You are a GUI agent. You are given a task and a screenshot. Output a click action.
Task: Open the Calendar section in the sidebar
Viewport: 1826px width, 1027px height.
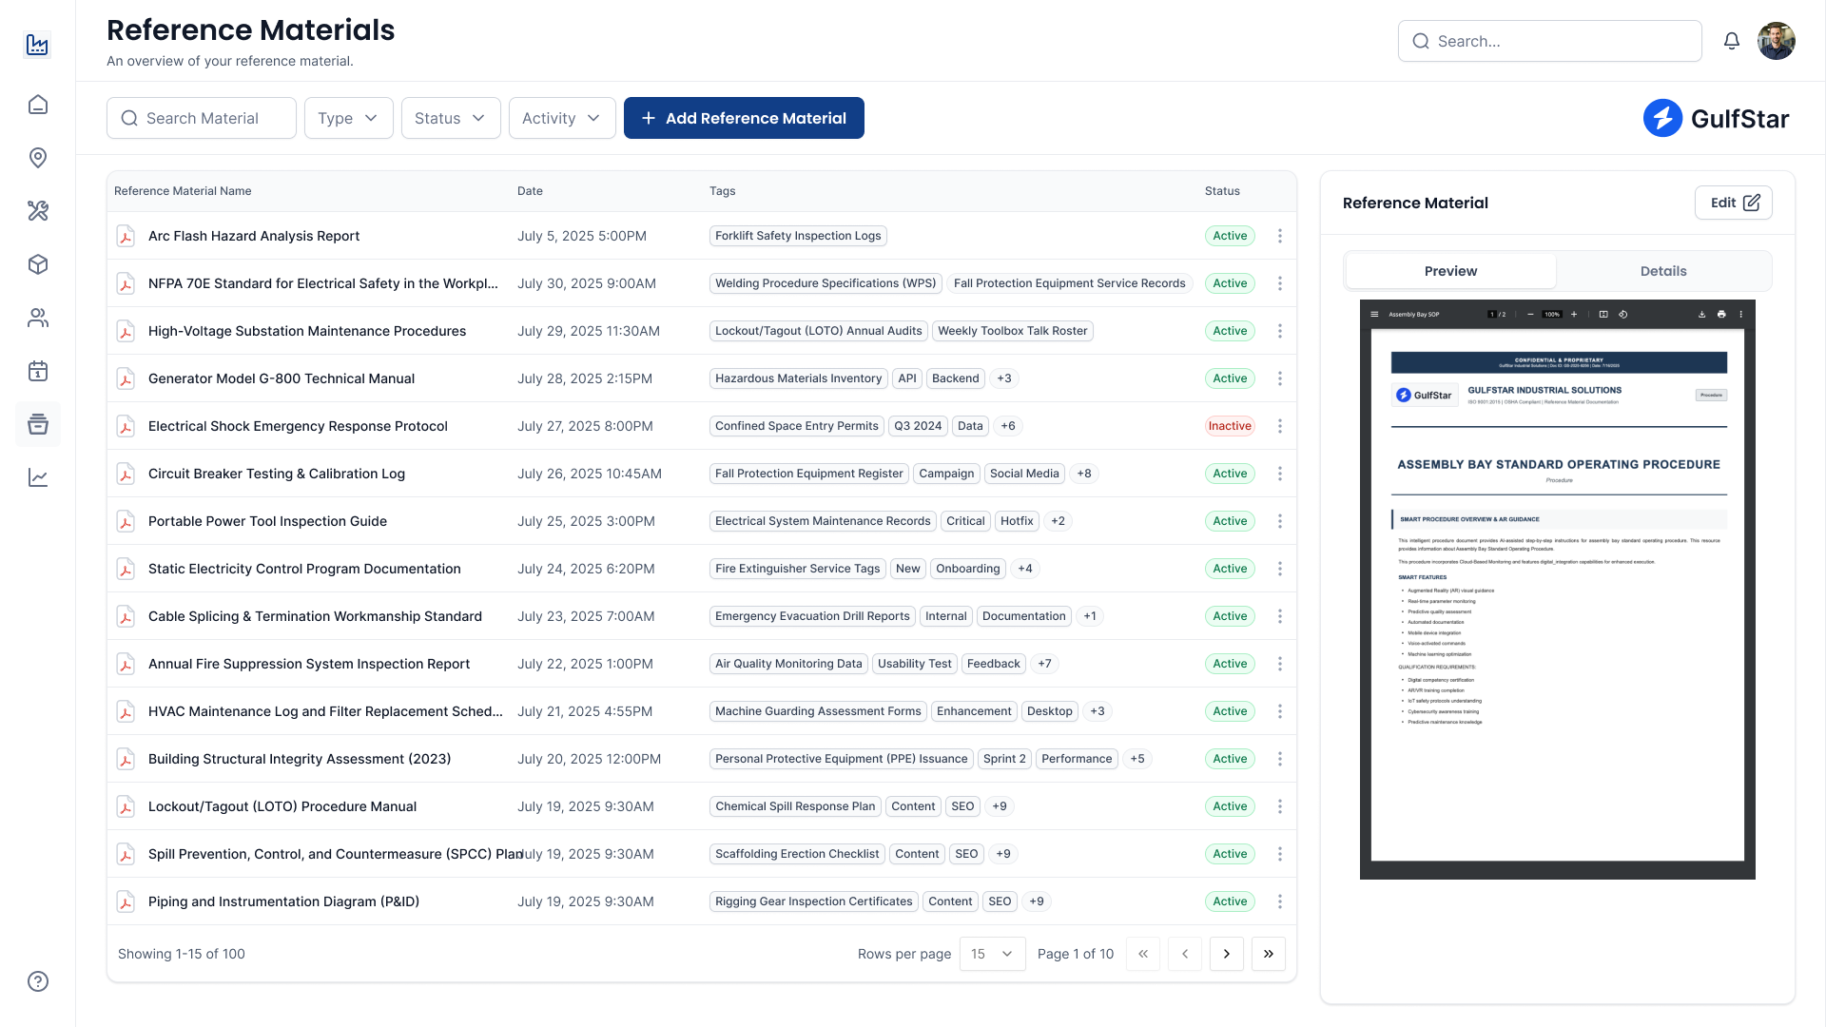[x=38, y=371]
